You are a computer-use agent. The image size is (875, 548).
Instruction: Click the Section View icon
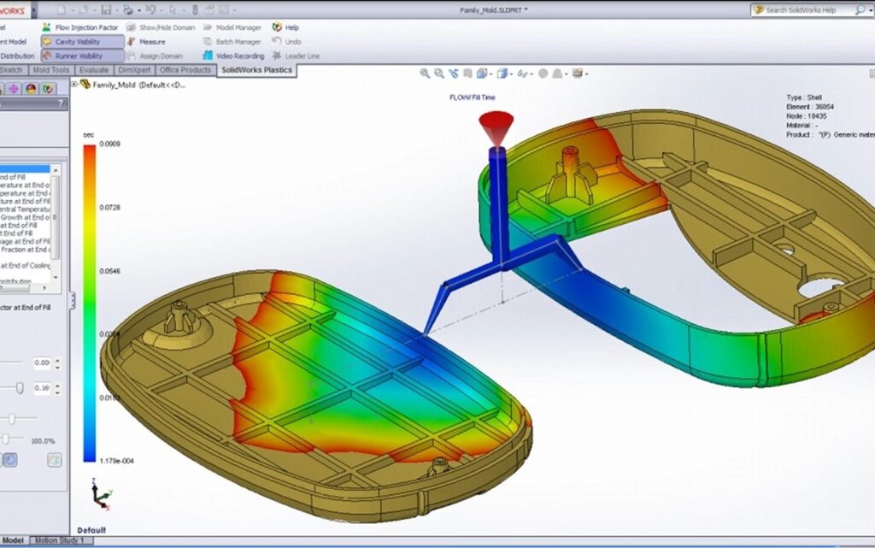point(467,74)
